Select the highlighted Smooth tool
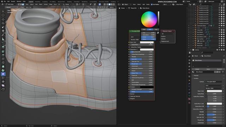The height and width of the screenshot is (127, 226). tap(3, 74)
